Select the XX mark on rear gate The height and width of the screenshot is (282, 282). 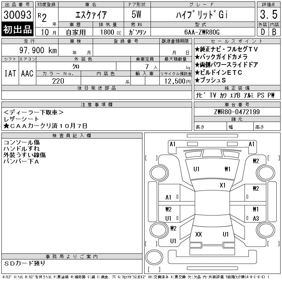pos(198,234)
